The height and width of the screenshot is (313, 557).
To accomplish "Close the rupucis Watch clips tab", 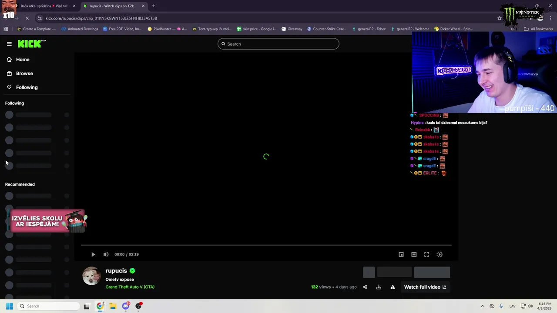I will (x=143, y=6).
